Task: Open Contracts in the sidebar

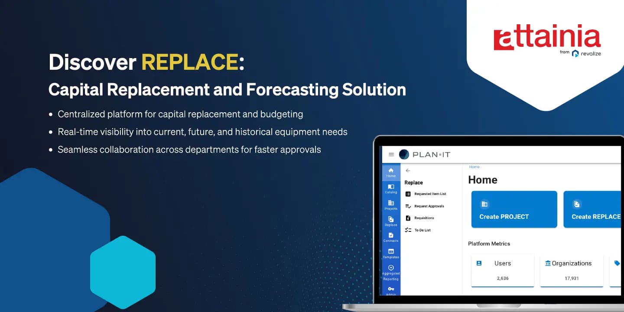Action: click(x=391, y=238)
